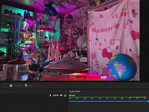This screenshot has height=112, width=149.
Task: Toggle the source lock icon
Action: (x=65, y=95)
